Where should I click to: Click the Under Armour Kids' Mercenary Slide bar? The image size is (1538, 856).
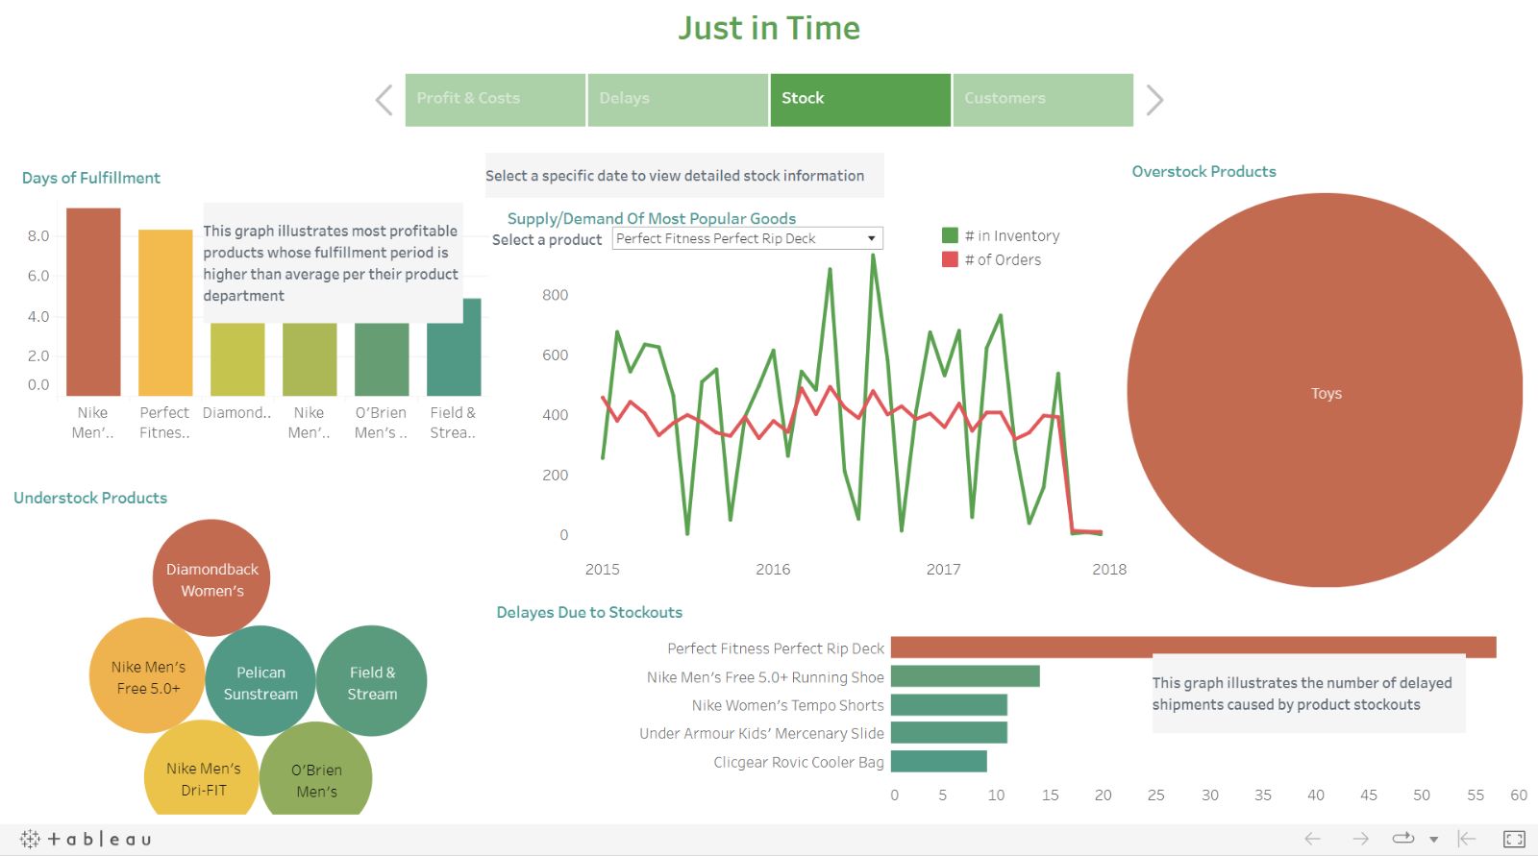[x=949, y=733]
